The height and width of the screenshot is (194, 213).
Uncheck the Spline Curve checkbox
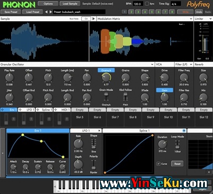(158, 164)
